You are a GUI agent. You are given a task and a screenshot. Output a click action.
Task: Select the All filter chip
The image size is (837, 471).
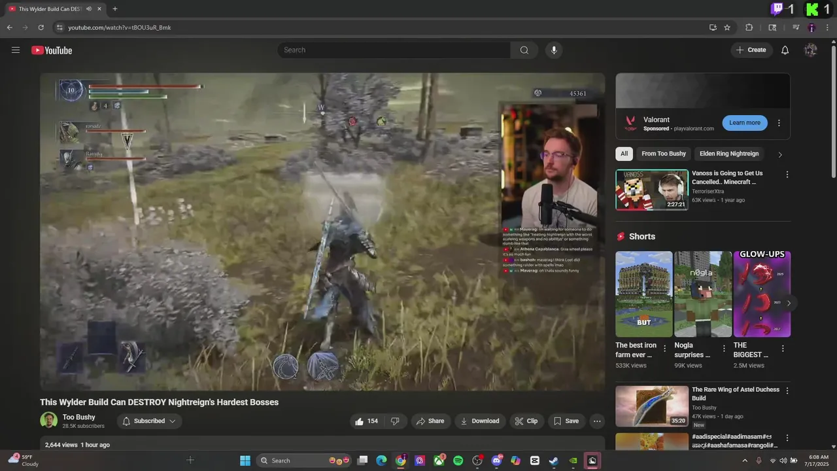624,154
